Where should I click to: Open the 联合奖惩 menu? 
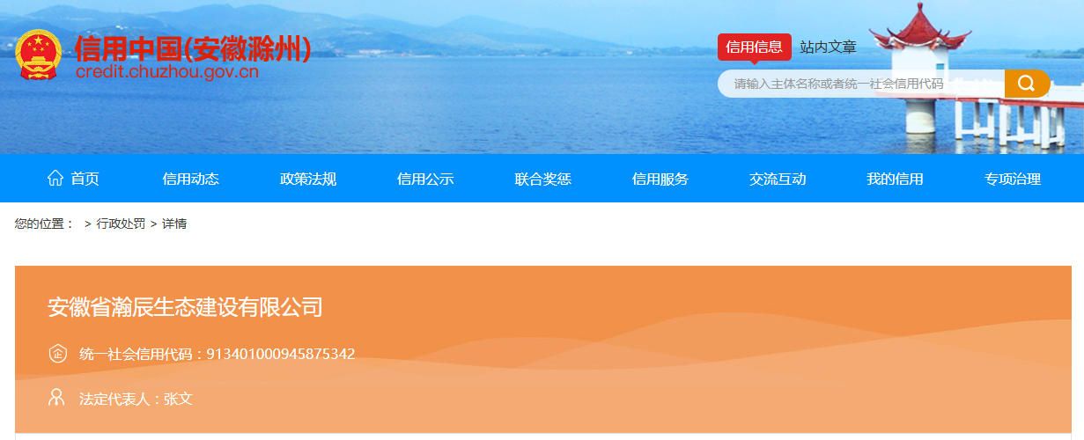tap(543, 179)
